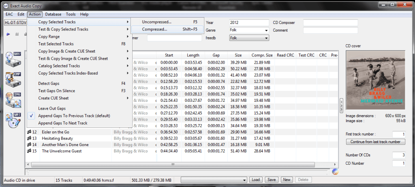Select Append Gaps To Previous Track (default)

79,116
